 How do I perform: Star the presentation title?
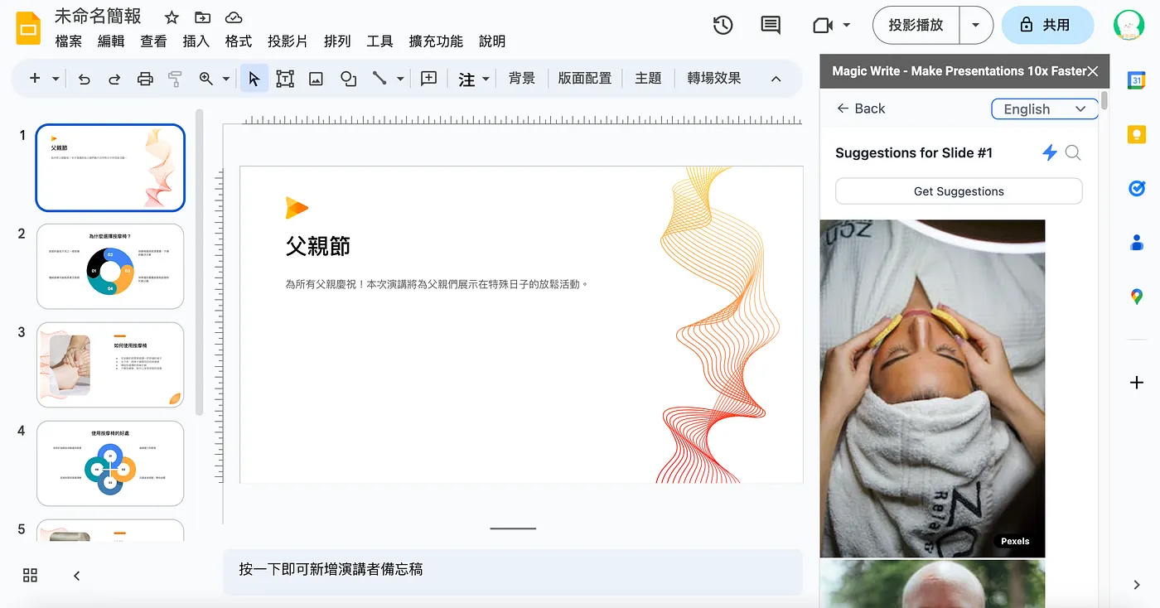[x=172, y=17]
